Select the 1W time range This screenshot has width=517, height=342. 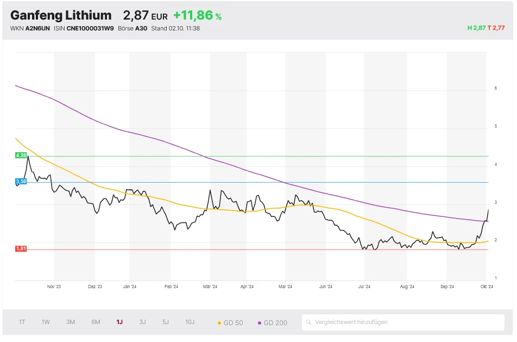click(46, 322)
